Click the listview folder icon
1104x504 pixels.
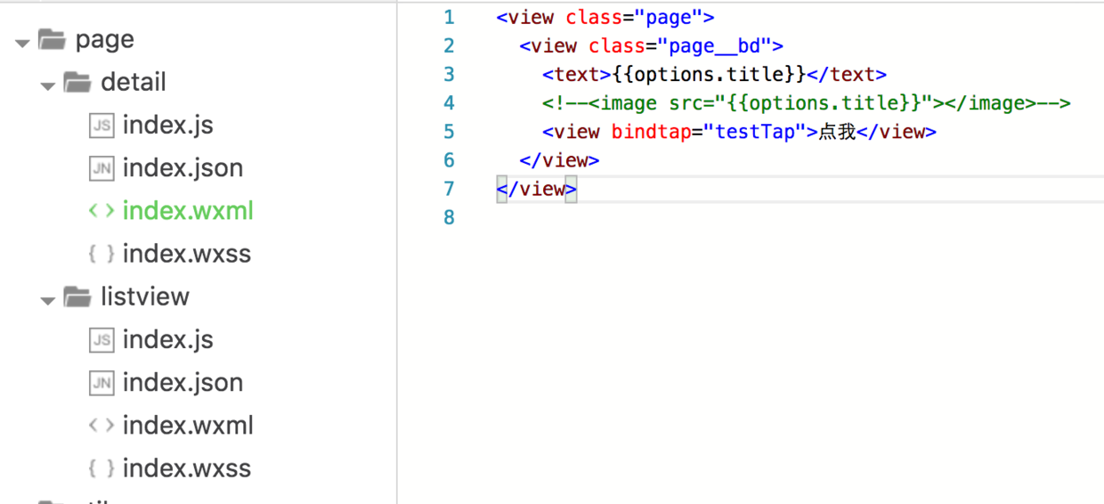pyautogui.click(x=77, y=297)
